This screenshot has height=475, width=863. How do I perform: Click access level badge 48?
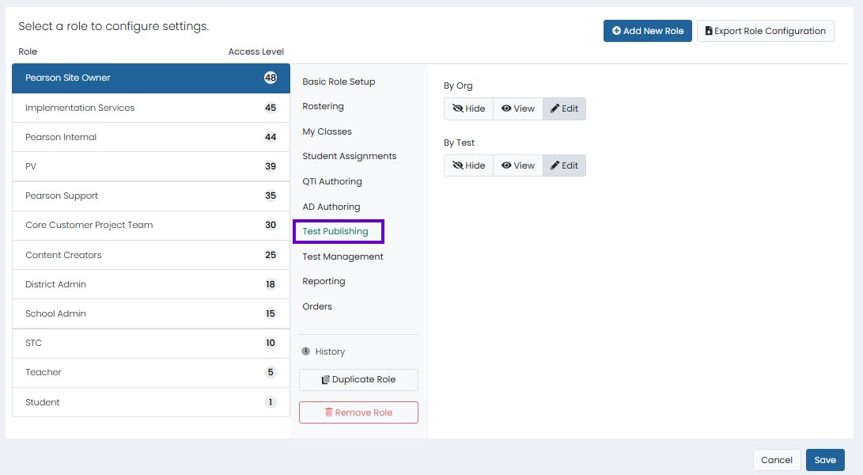click(x=271, y=78)
